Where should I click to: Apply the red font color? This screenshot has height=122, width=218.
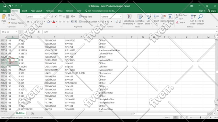54,22
